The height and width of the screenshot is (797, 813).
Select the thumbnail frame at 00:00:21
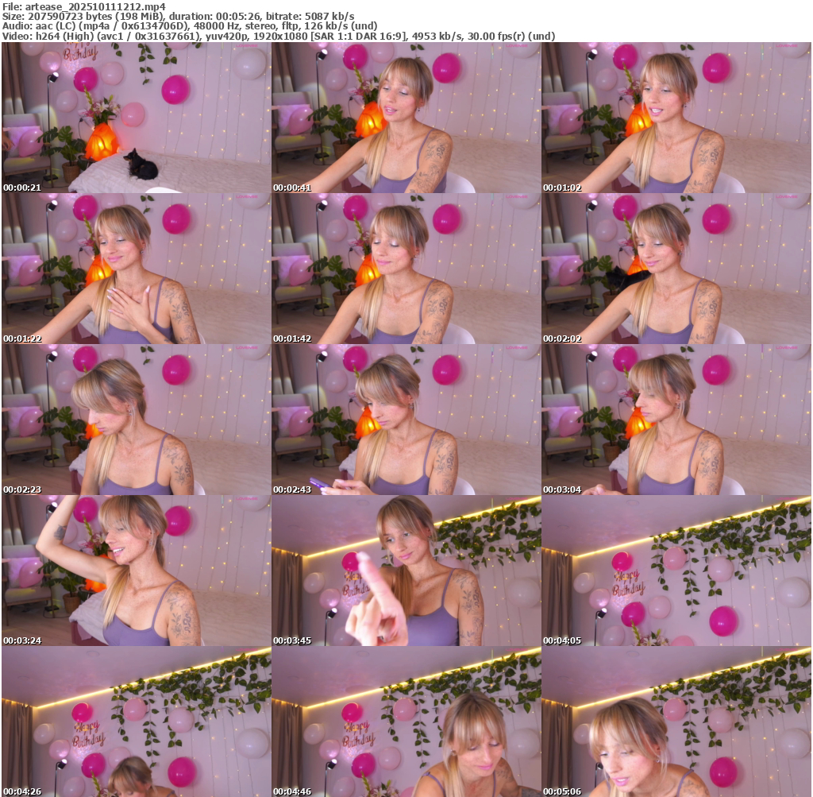136,118
